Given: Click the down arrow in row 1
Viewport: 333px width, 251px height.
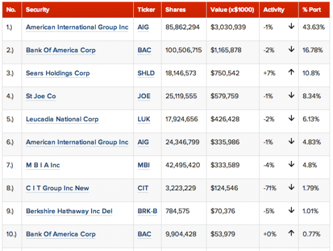Looking at the screenshot, I should click(x=291, y=27).
